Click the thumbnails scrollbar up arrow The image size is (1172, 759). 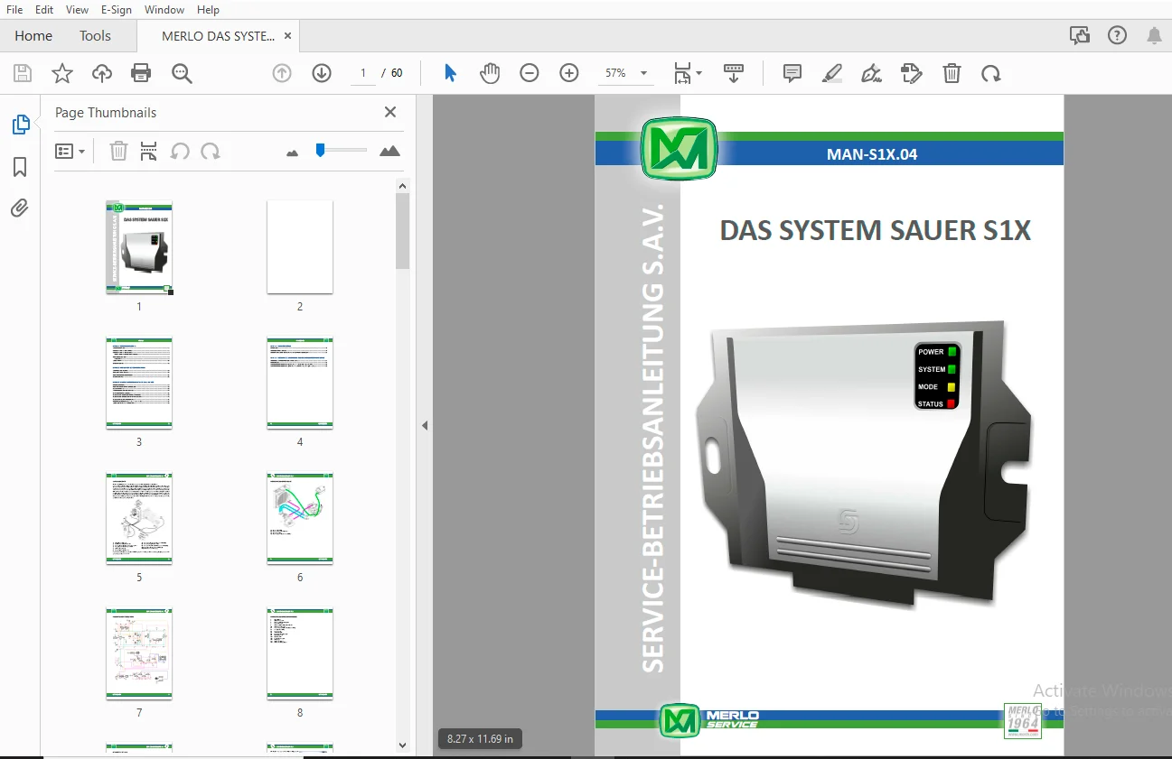point(403,186)
